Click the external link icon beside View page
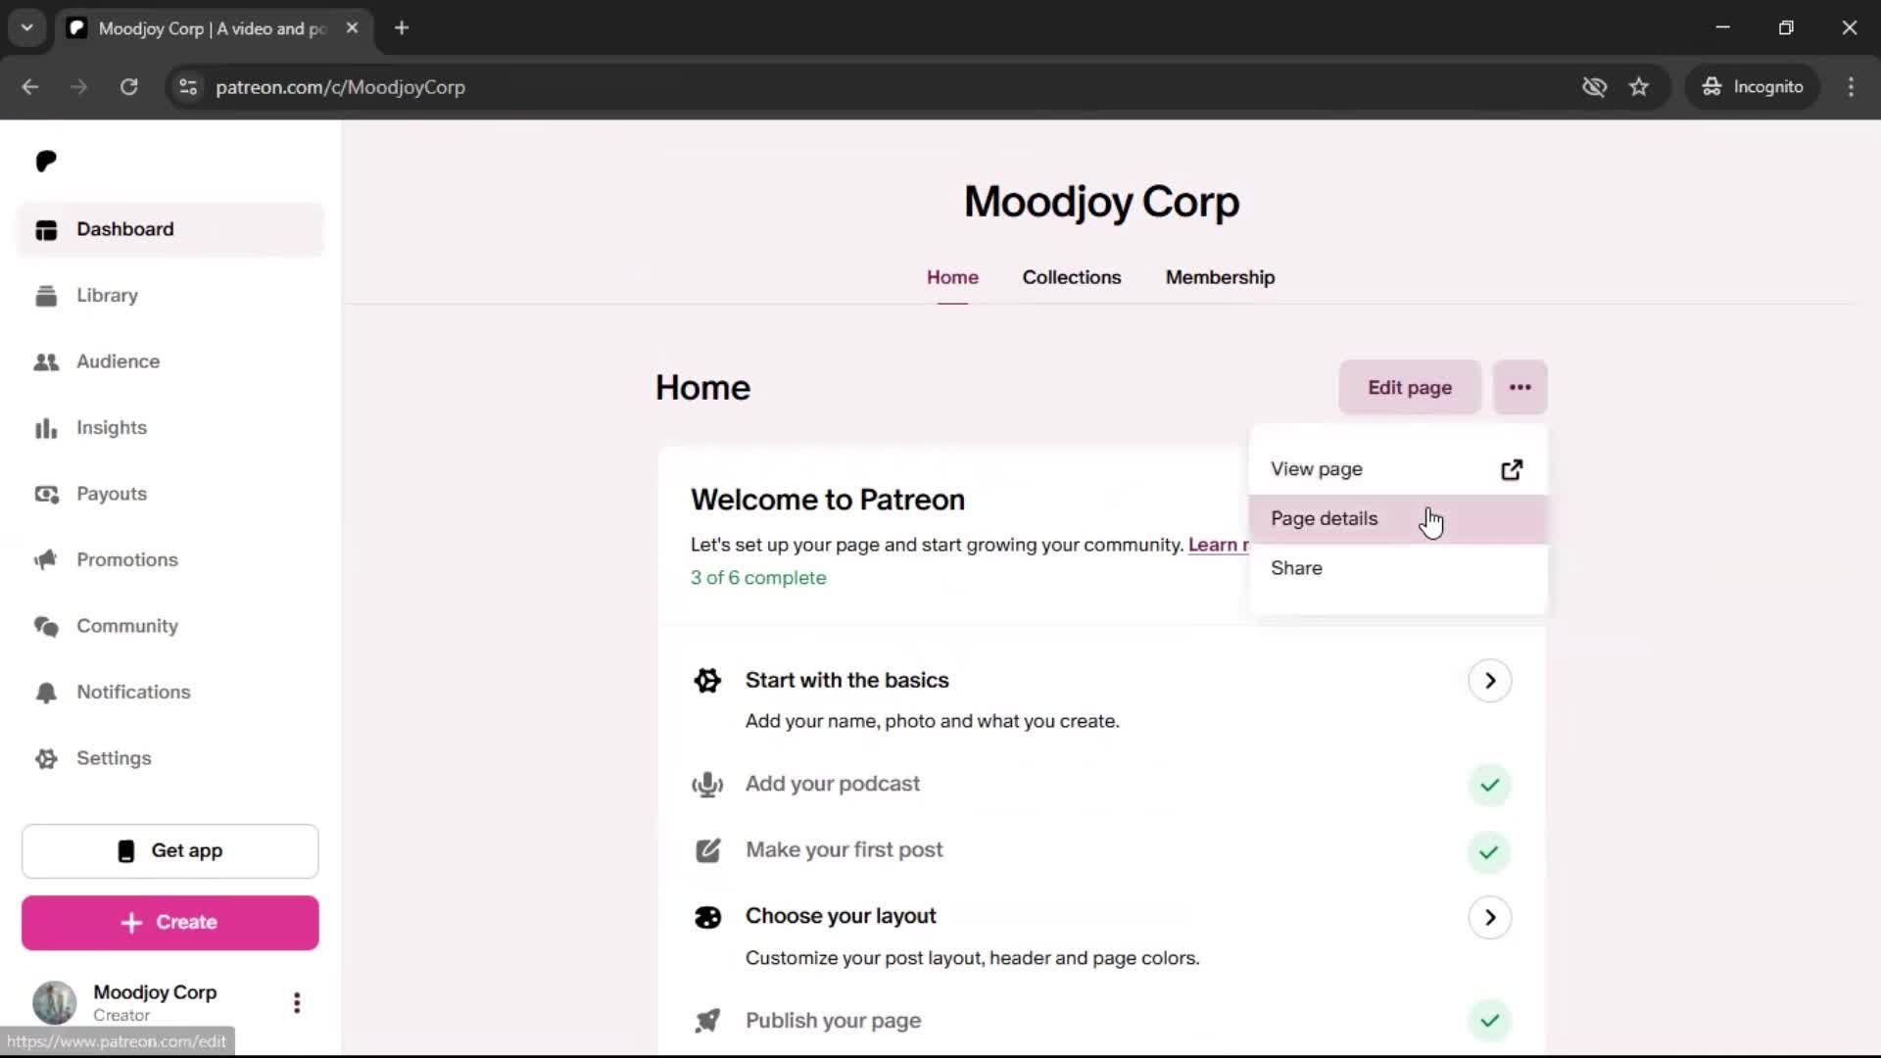 tap(1512, 469)
